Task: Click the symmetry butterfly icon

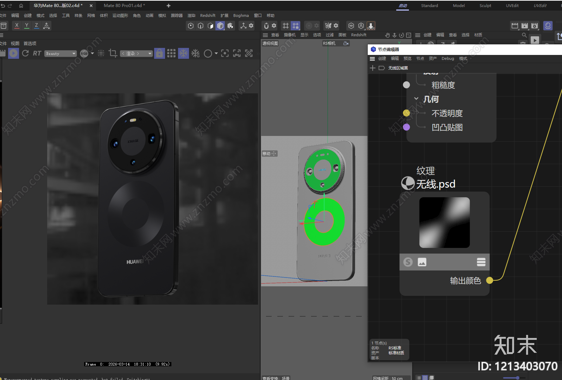Action: coord(328,26)
